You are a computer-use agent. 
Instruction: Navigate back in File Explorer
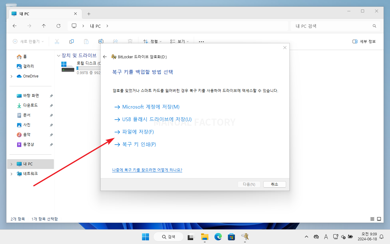click(x=15, y=26)
